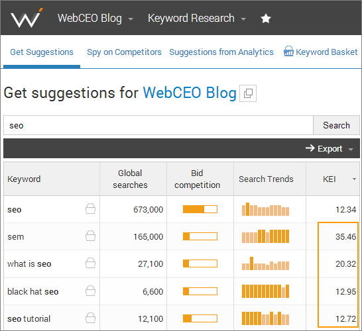
Task: Click the Search button
Action: (x=336, y=125)
